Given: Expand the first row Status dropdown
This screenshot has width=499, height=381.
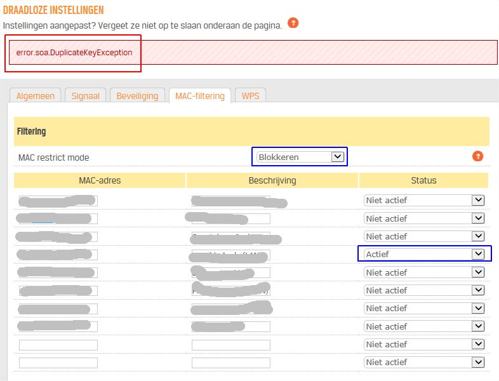Looking at the screenshot, I should click(424, 200).
